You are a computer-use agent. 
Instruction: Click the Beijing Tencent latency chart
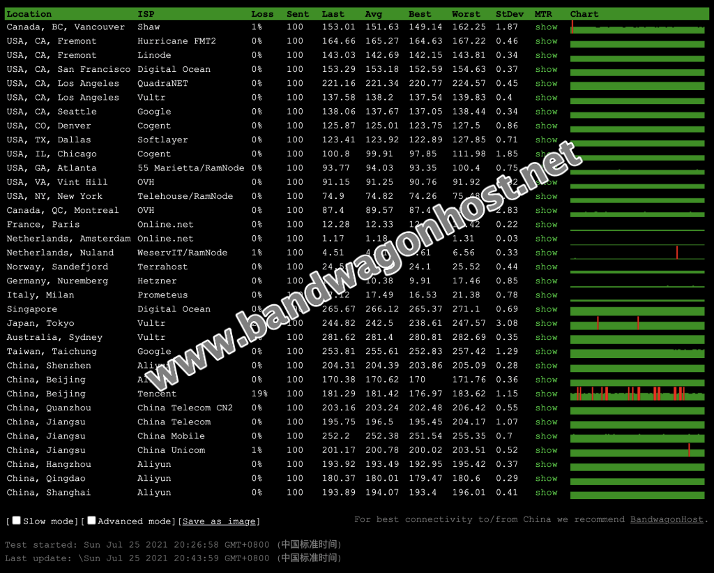(637, 394)
